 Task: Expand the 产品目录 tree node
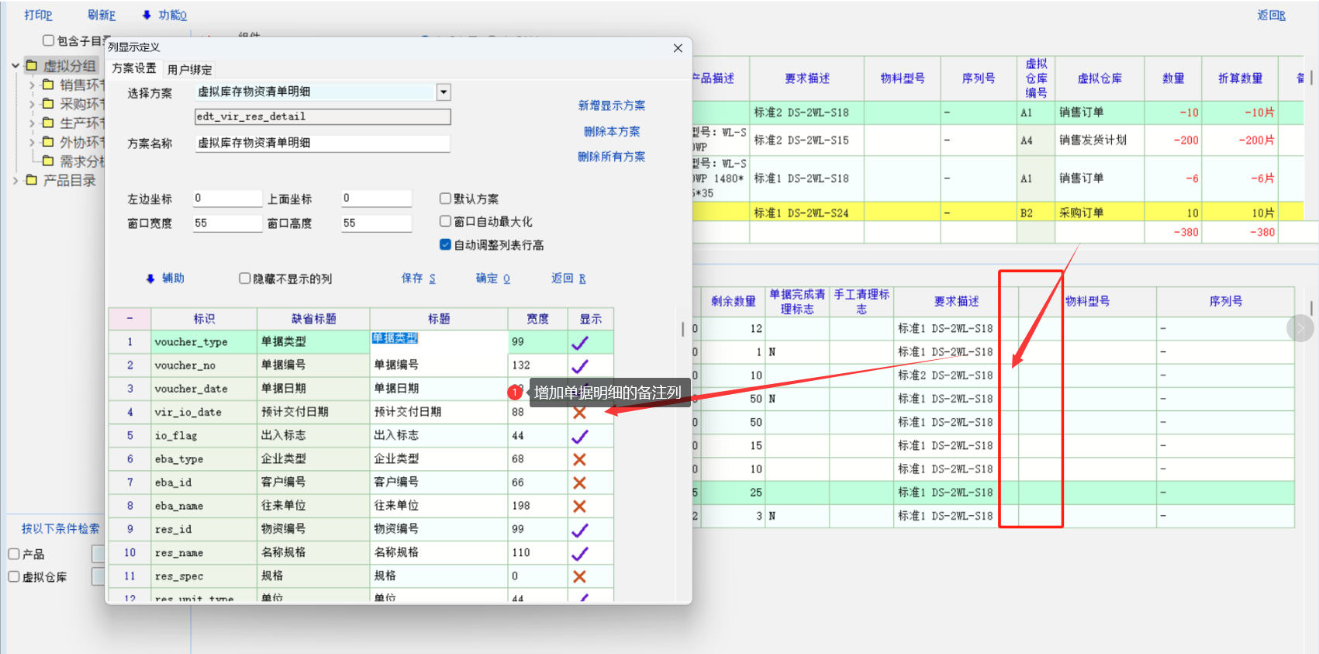point(16,180)
